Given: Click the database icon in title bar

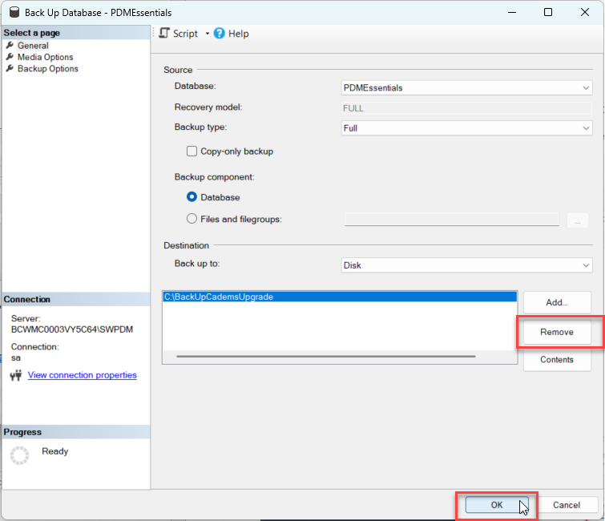Looking at the screenshot, I should click(14, 12).
